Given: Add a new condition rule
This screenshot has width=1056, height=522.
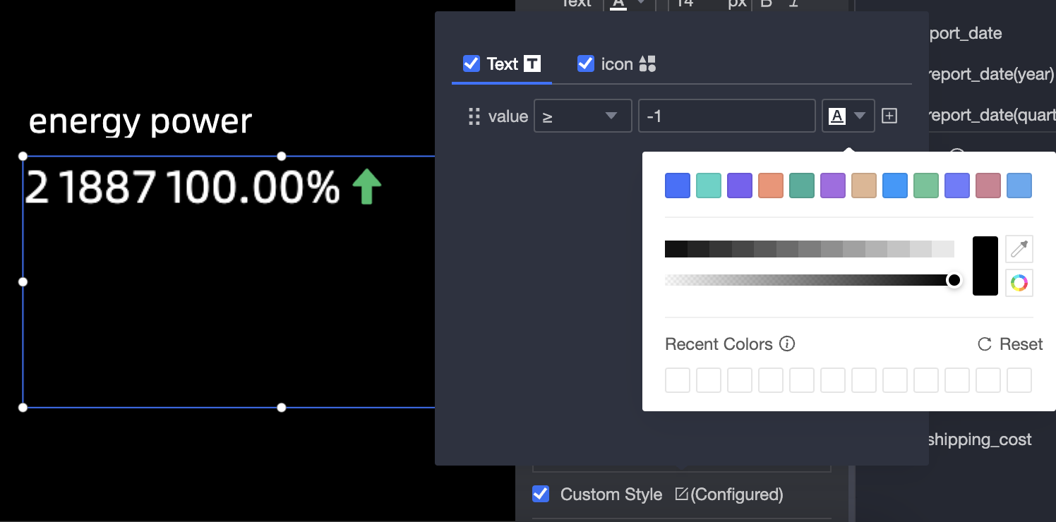Looking at the screenshot, I should pos(889,116).
